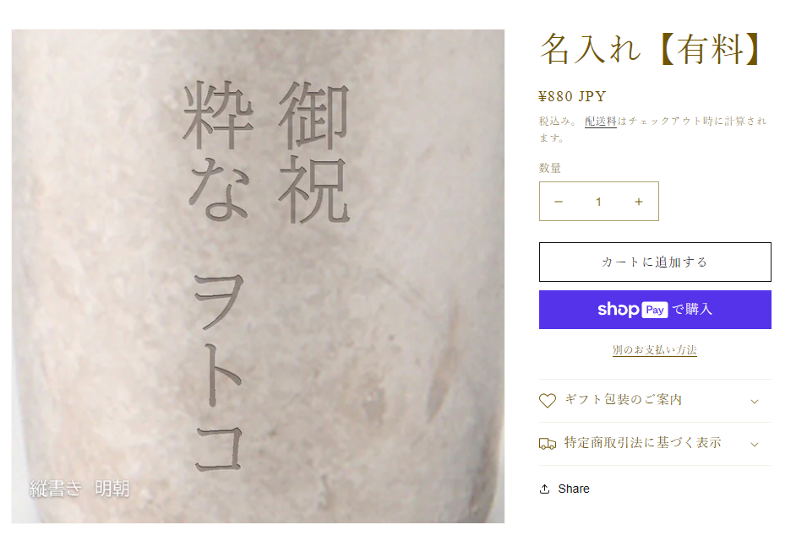Open the ギフト包装のご案内 section label
Image resolution: width=796 pixels, height=535 pixels.
pos(624,400)
